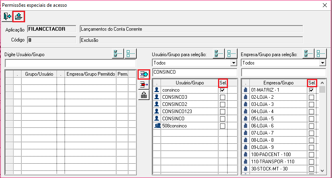Check all users in Usuário/Grupo para seleção
The image size is (332, 178).
point(218,53)
